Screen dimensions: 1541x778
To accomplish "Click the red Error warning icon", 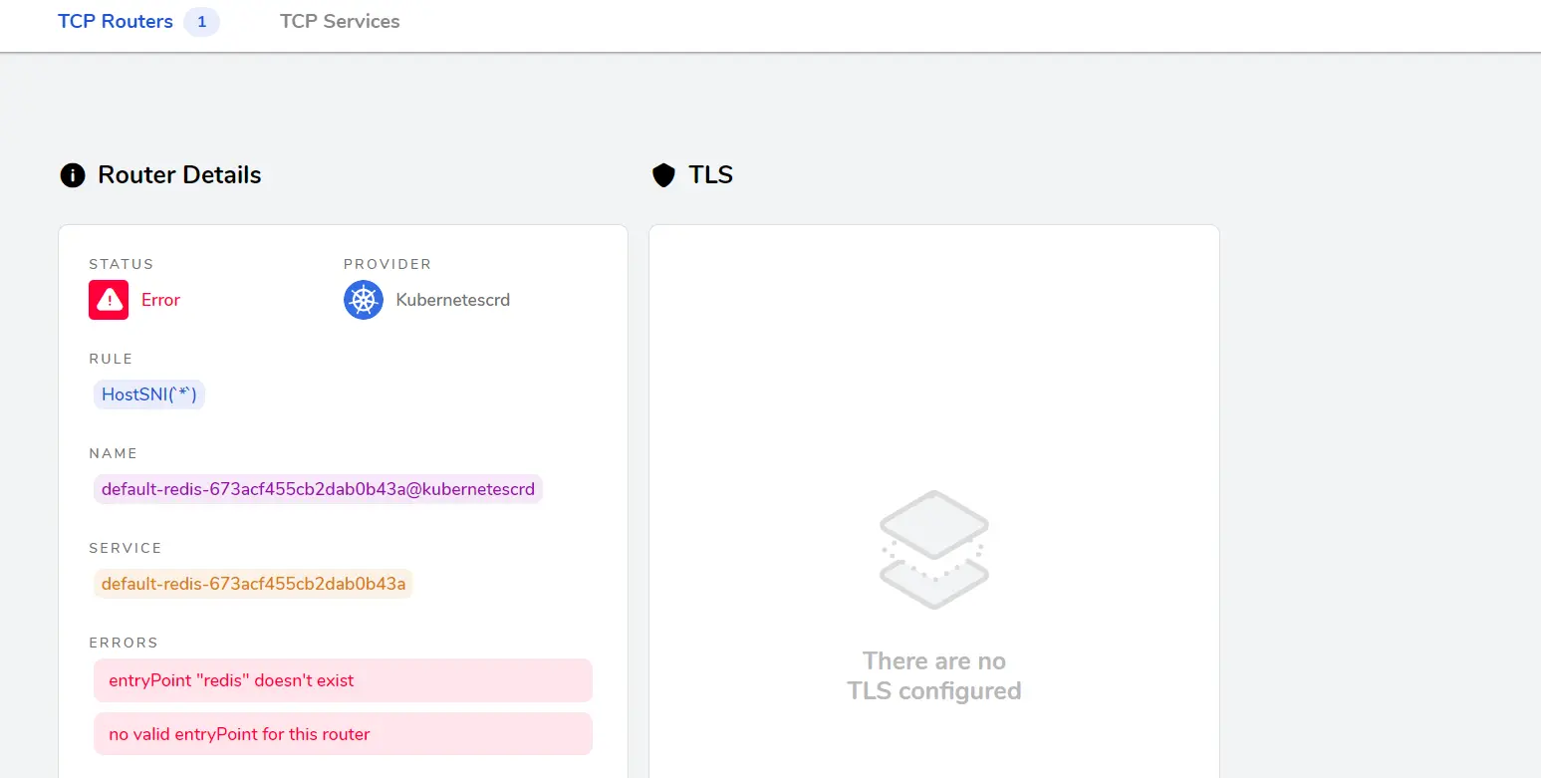I will click(109, 300).
